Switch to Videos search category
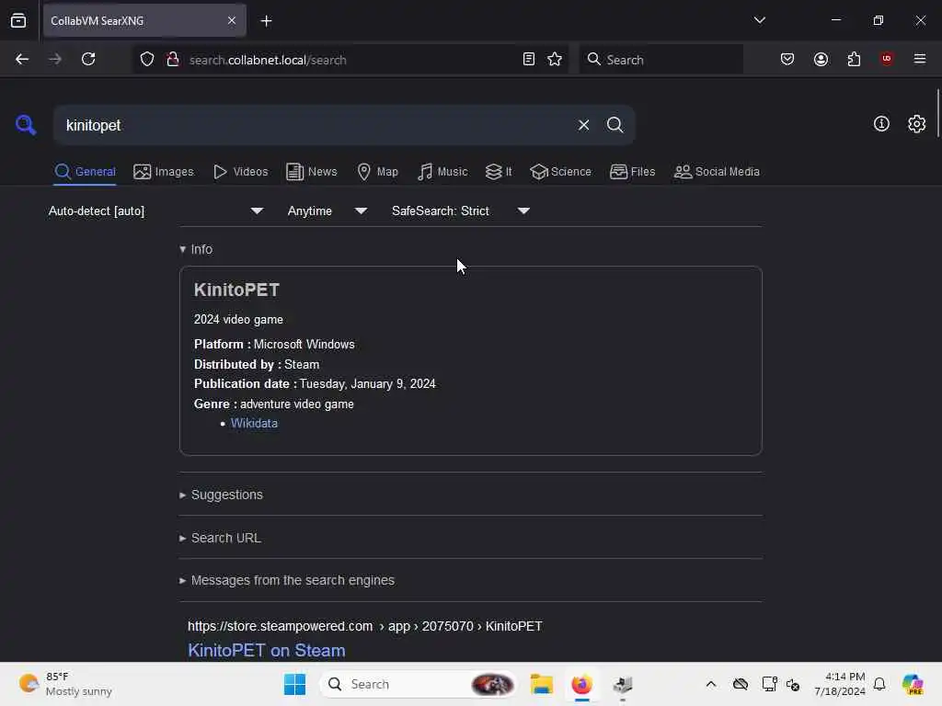The width and height of the screenshot is (942, 706). [240, 172]
